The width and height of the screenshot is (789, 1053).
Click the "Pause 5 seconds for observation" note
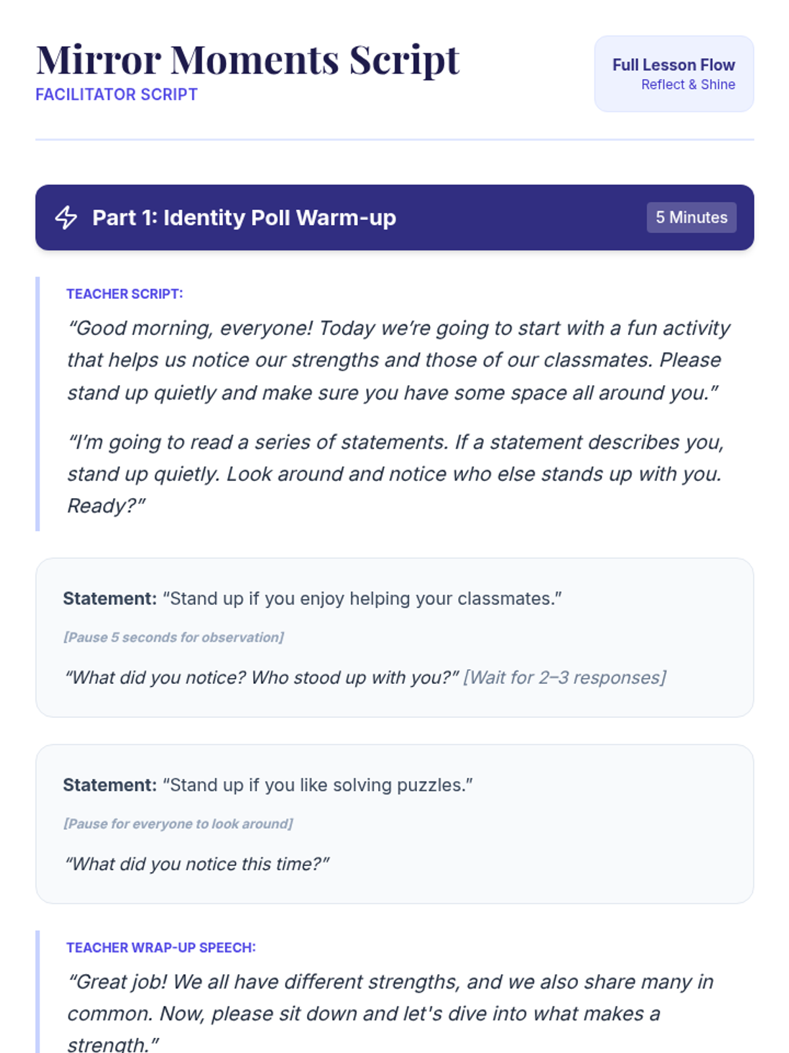pos(174,638)
